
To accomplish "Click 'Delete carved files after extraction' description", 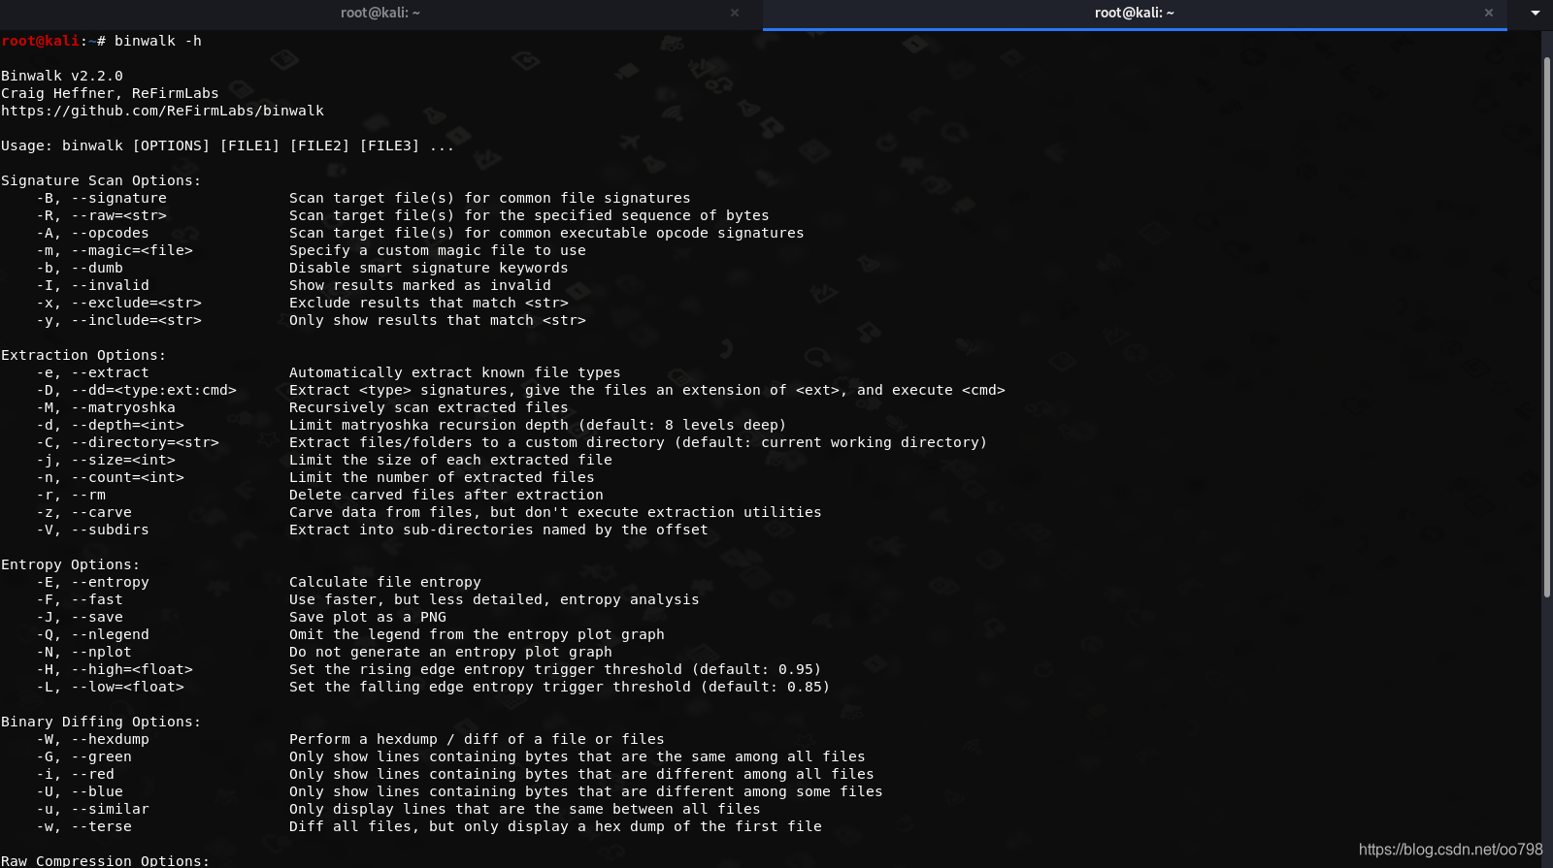I will click(446, 495).
